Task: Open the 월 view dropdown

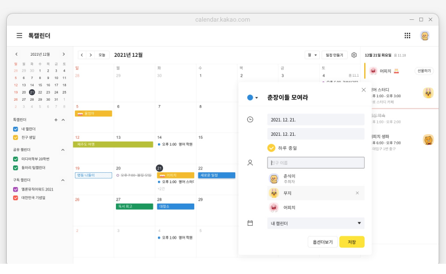Action: tap(312, 55)
